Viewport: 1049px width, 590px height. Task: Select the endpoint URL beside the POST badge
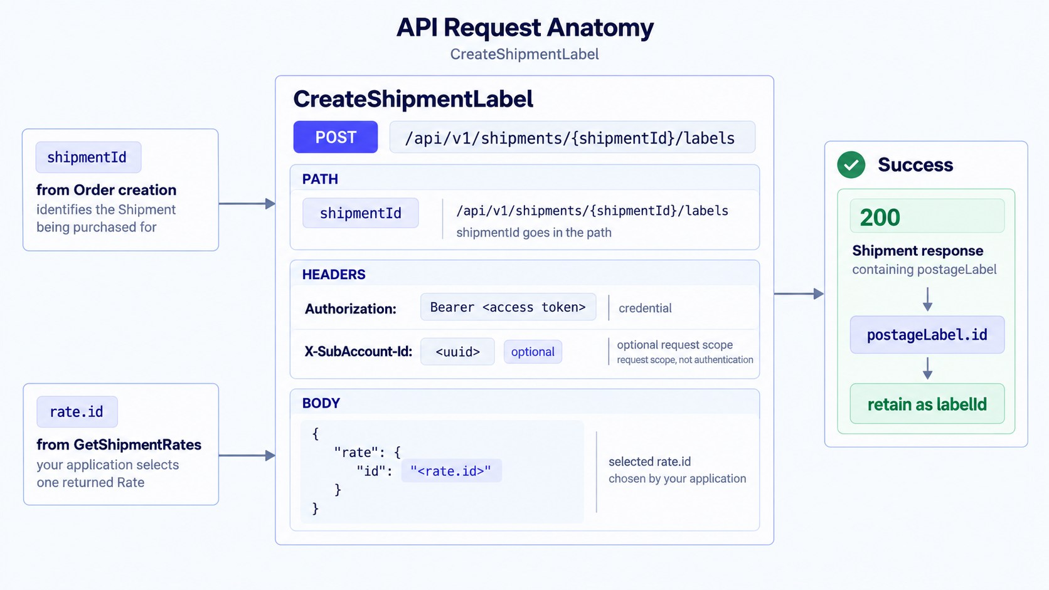tap(572, 137)
